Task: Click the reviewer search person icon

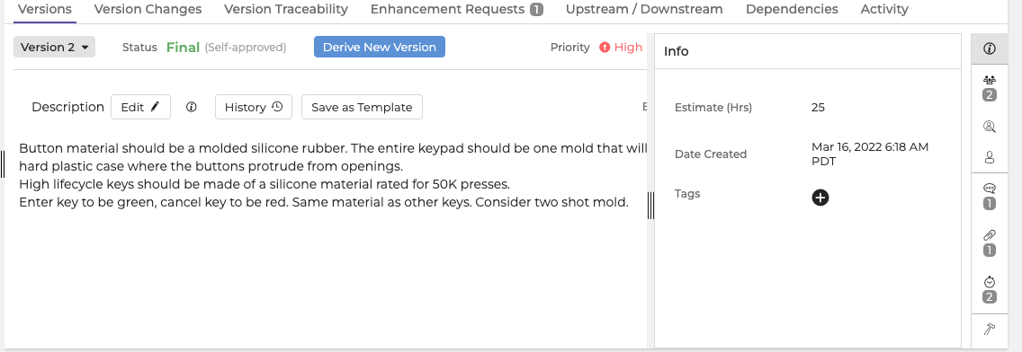Action: click(x=990, y=127)
